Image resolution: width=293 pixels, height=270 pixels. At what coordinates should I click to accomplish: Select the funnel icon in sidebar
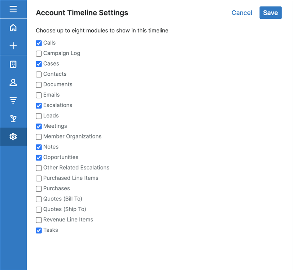click(13, 101)
